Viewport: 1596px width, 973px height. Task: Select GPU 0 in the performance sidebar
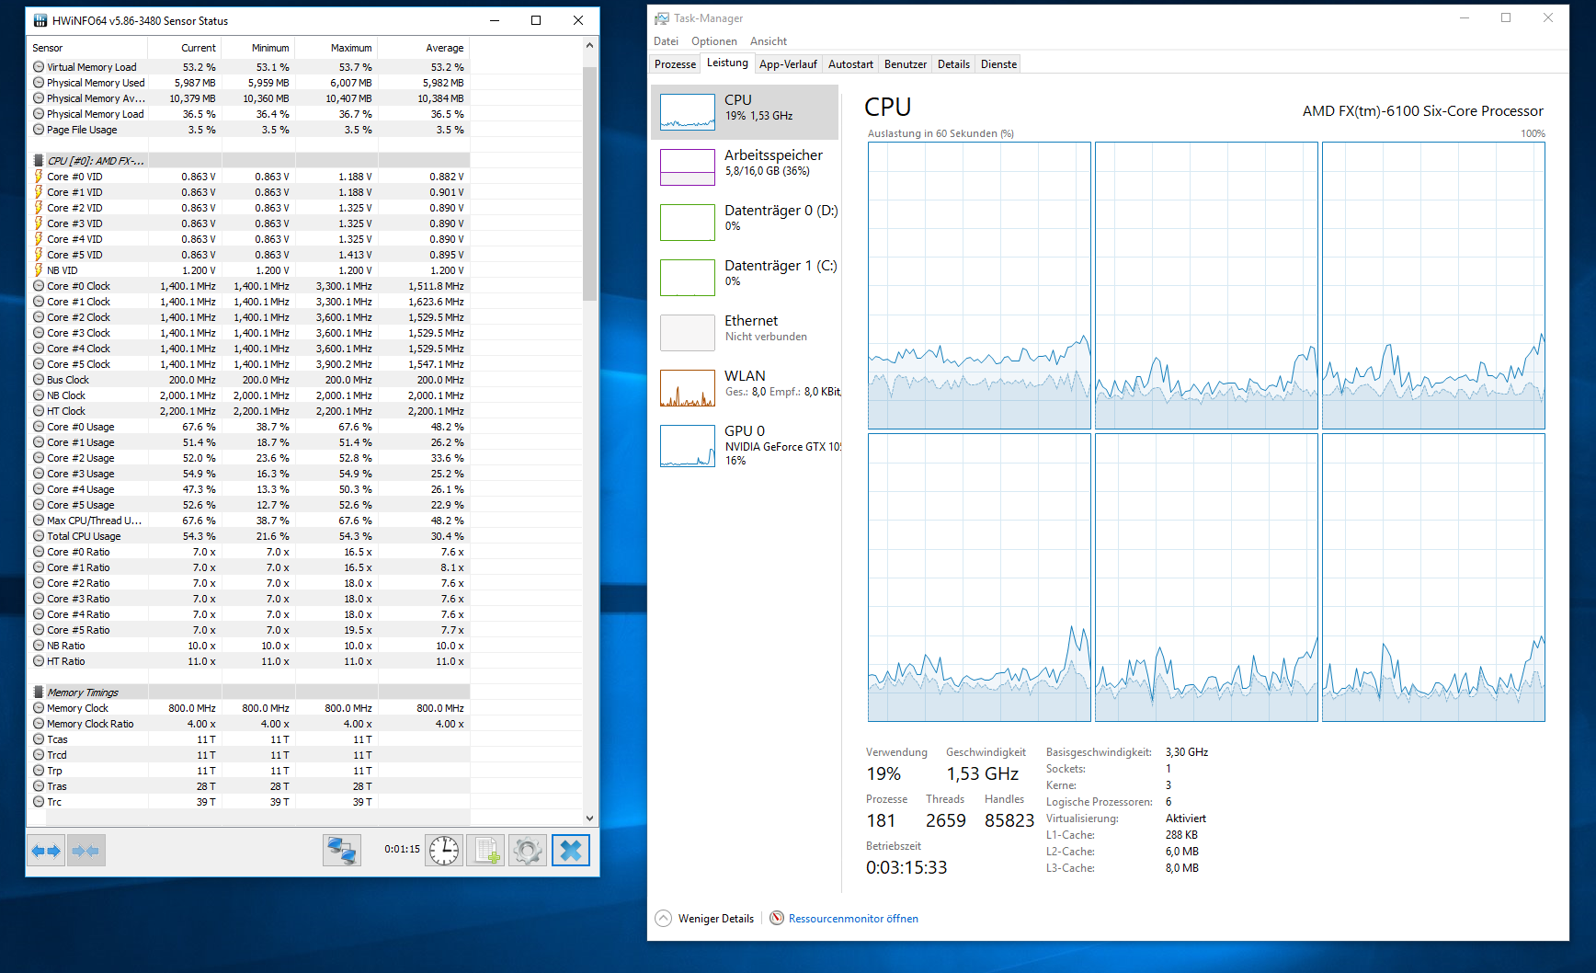[746, 446]
